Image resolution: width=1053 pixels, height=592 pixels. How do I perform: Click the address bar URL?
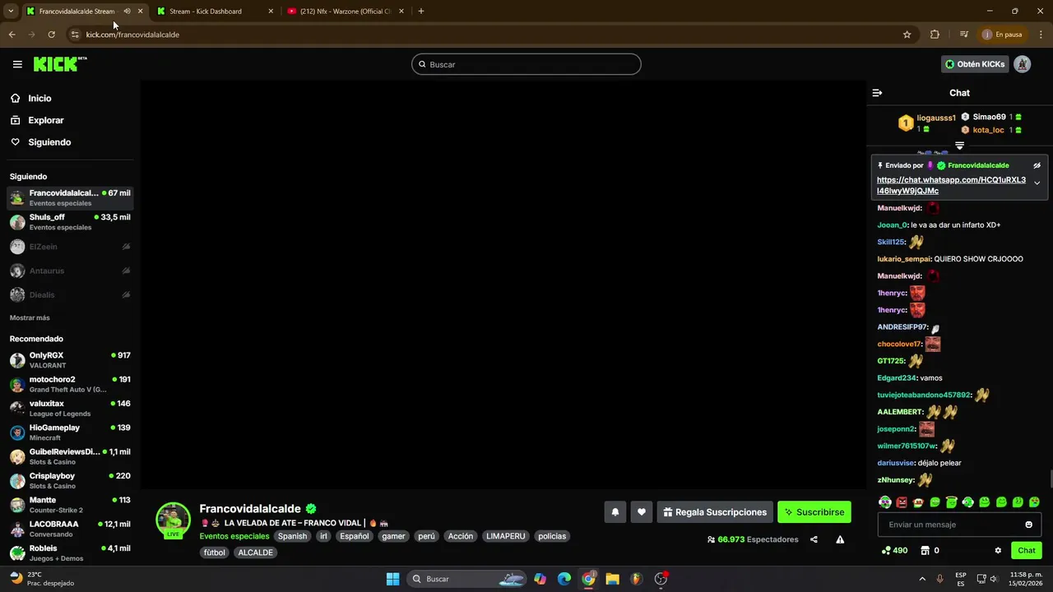tap(132, 35)
